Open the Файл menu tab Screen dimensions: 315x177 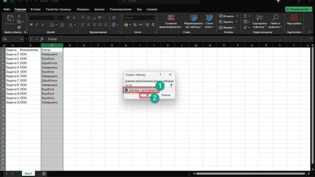[x=7, y=9]
